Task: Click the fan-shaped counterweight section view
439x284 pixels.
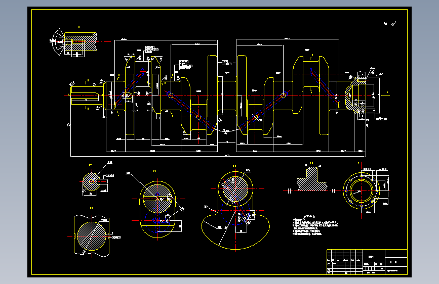Action: click(235, 210)
